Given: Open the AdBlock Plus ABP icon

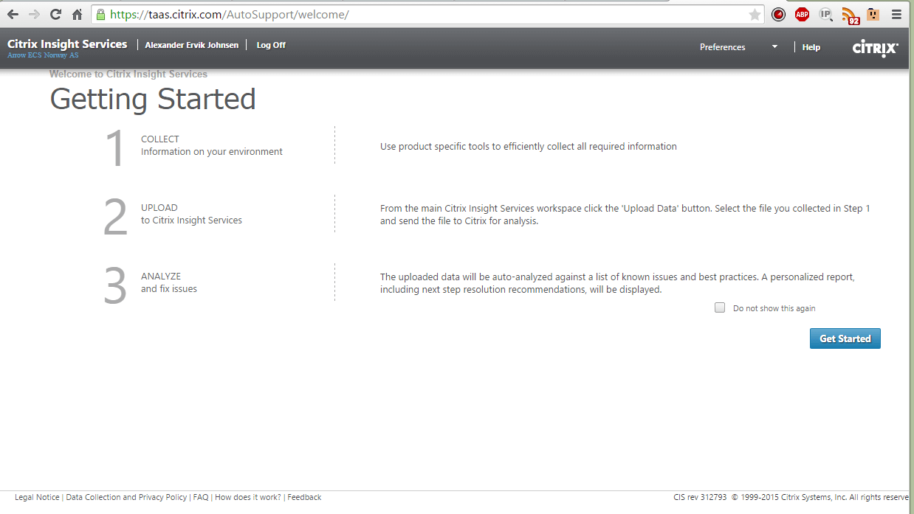Looking at the screenshot, I should click(x=802, y=14).
